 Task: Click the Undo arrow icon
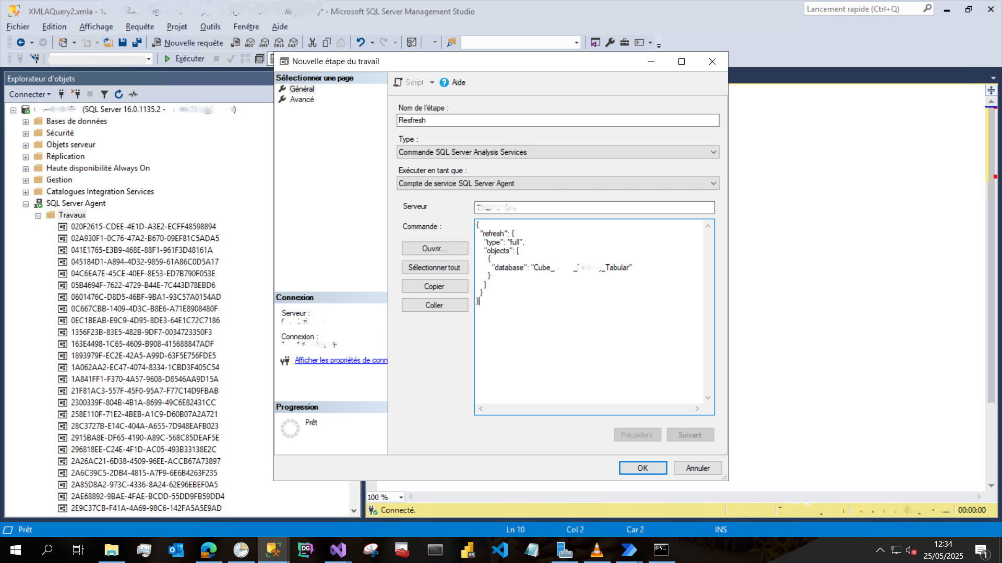click(361, 43)
